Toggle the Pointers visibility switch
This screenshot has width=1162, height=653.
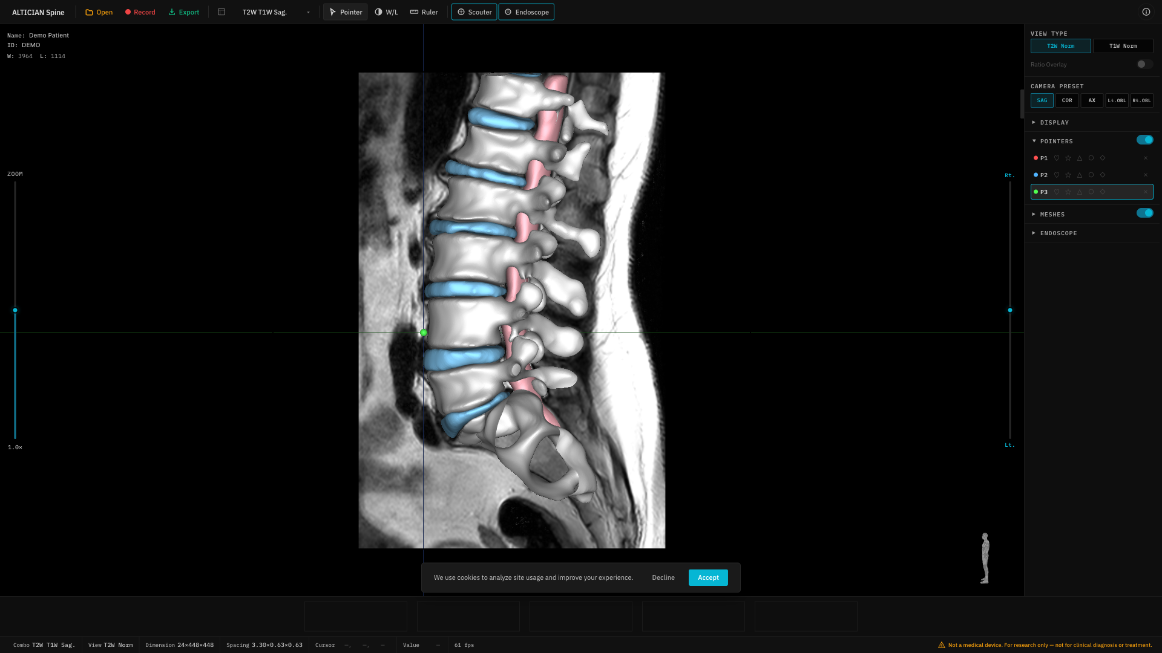tap(1144, 140)
